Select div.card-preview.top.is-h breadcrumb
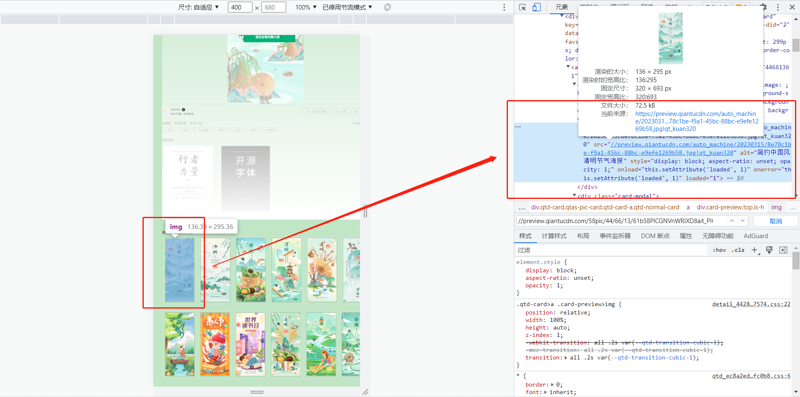The image size is (800, 397). (x=730, y=207)
